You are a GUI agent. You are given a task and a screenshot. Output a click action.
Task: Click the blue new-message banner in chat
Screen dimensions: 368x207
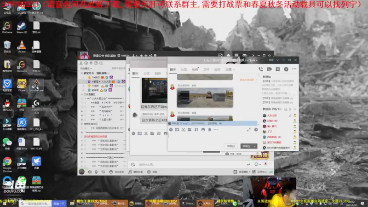pos(213,123)
